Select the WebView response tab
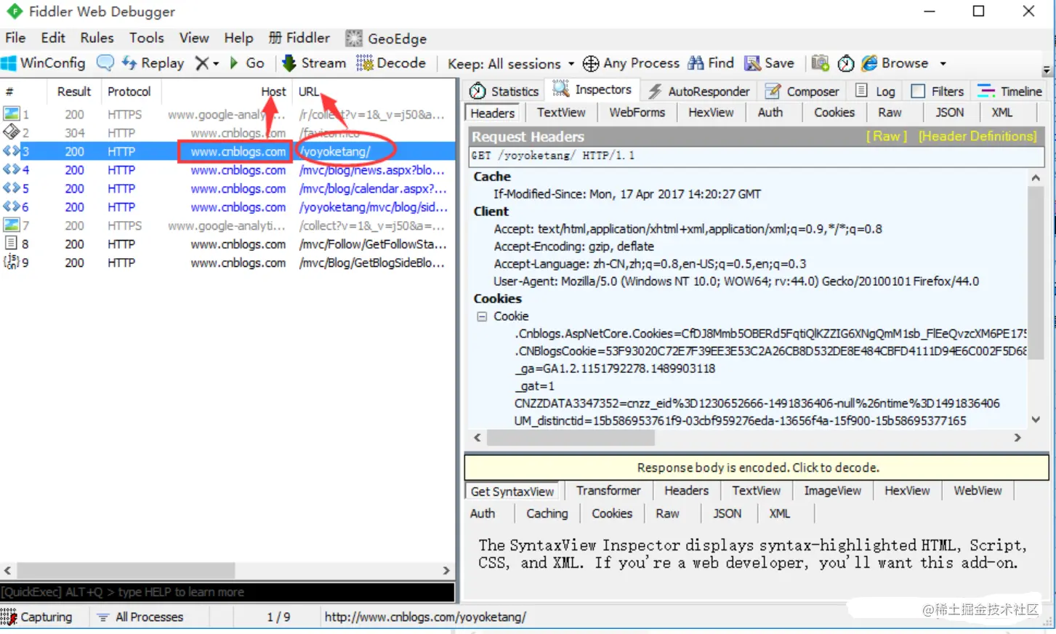 [x=978, y=491]
